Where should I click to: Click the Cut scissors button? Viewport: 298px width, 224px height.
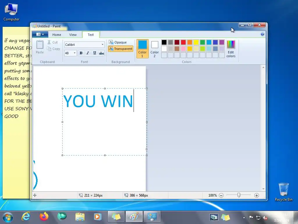click(x=52, y=42)
